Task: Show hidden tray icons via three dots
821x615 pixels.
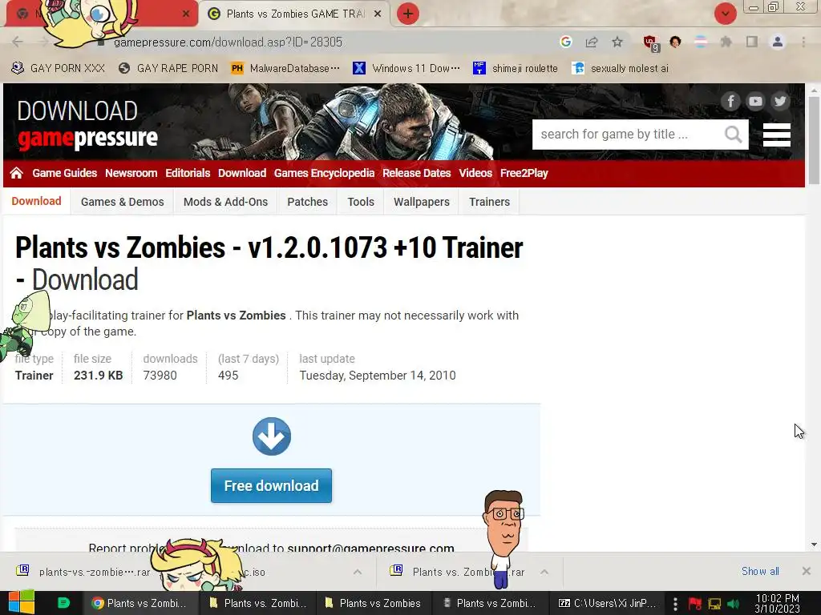Action: [x=675, y=604]
